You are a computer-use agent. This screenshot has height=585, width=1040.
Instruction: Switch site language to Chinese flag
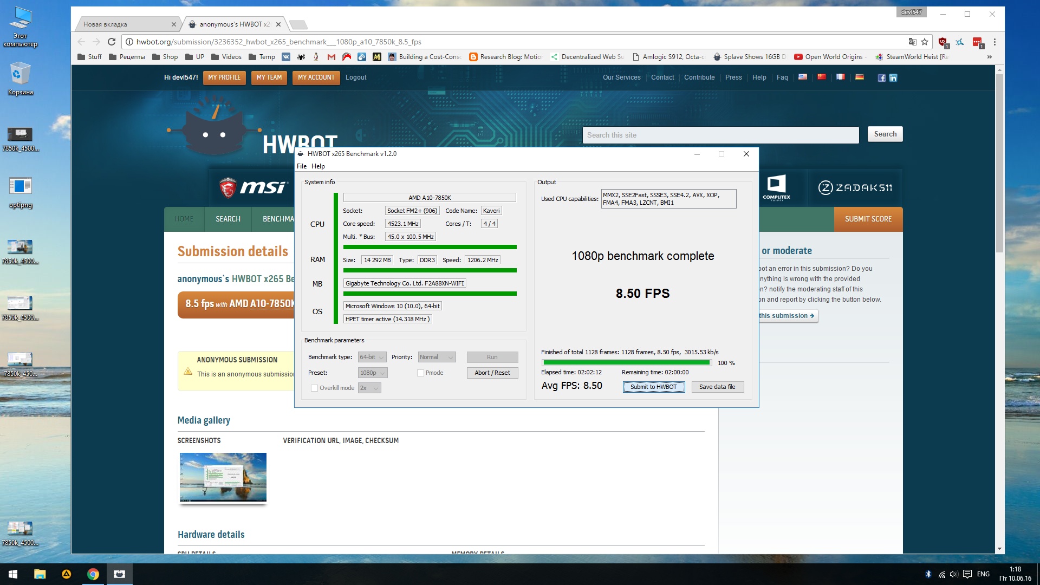click(x=822, y=77)
